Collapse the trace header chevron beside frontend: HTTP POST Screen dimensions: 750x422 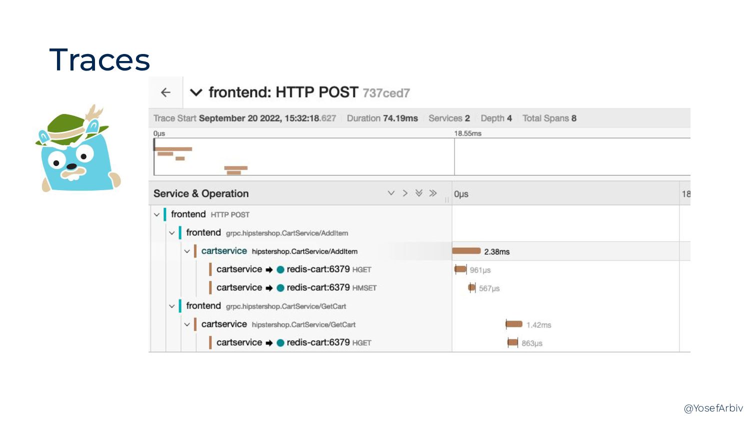point(196,92)
